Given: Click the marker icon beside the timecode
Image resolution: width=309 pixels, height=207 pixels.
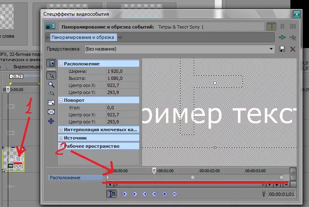Looking at the screenshot, I should 264,194.
